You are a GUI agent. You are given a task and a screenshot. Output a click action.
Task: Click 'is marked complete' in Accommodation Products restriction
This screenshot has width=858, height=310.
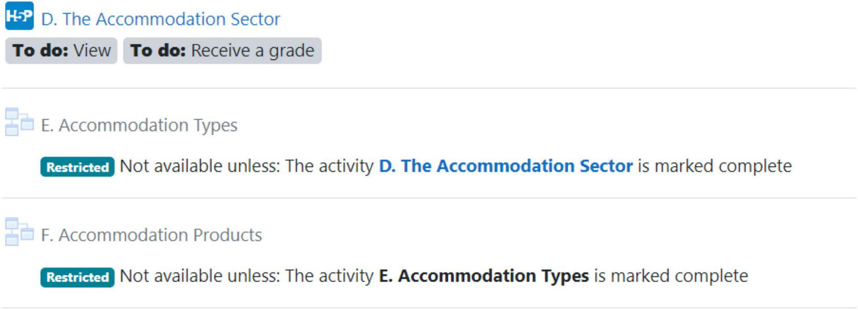pos(671,276)
